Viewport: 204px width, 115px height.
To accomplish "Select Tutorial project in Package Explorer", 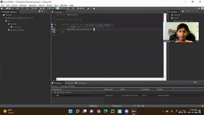I will point(8,15).
